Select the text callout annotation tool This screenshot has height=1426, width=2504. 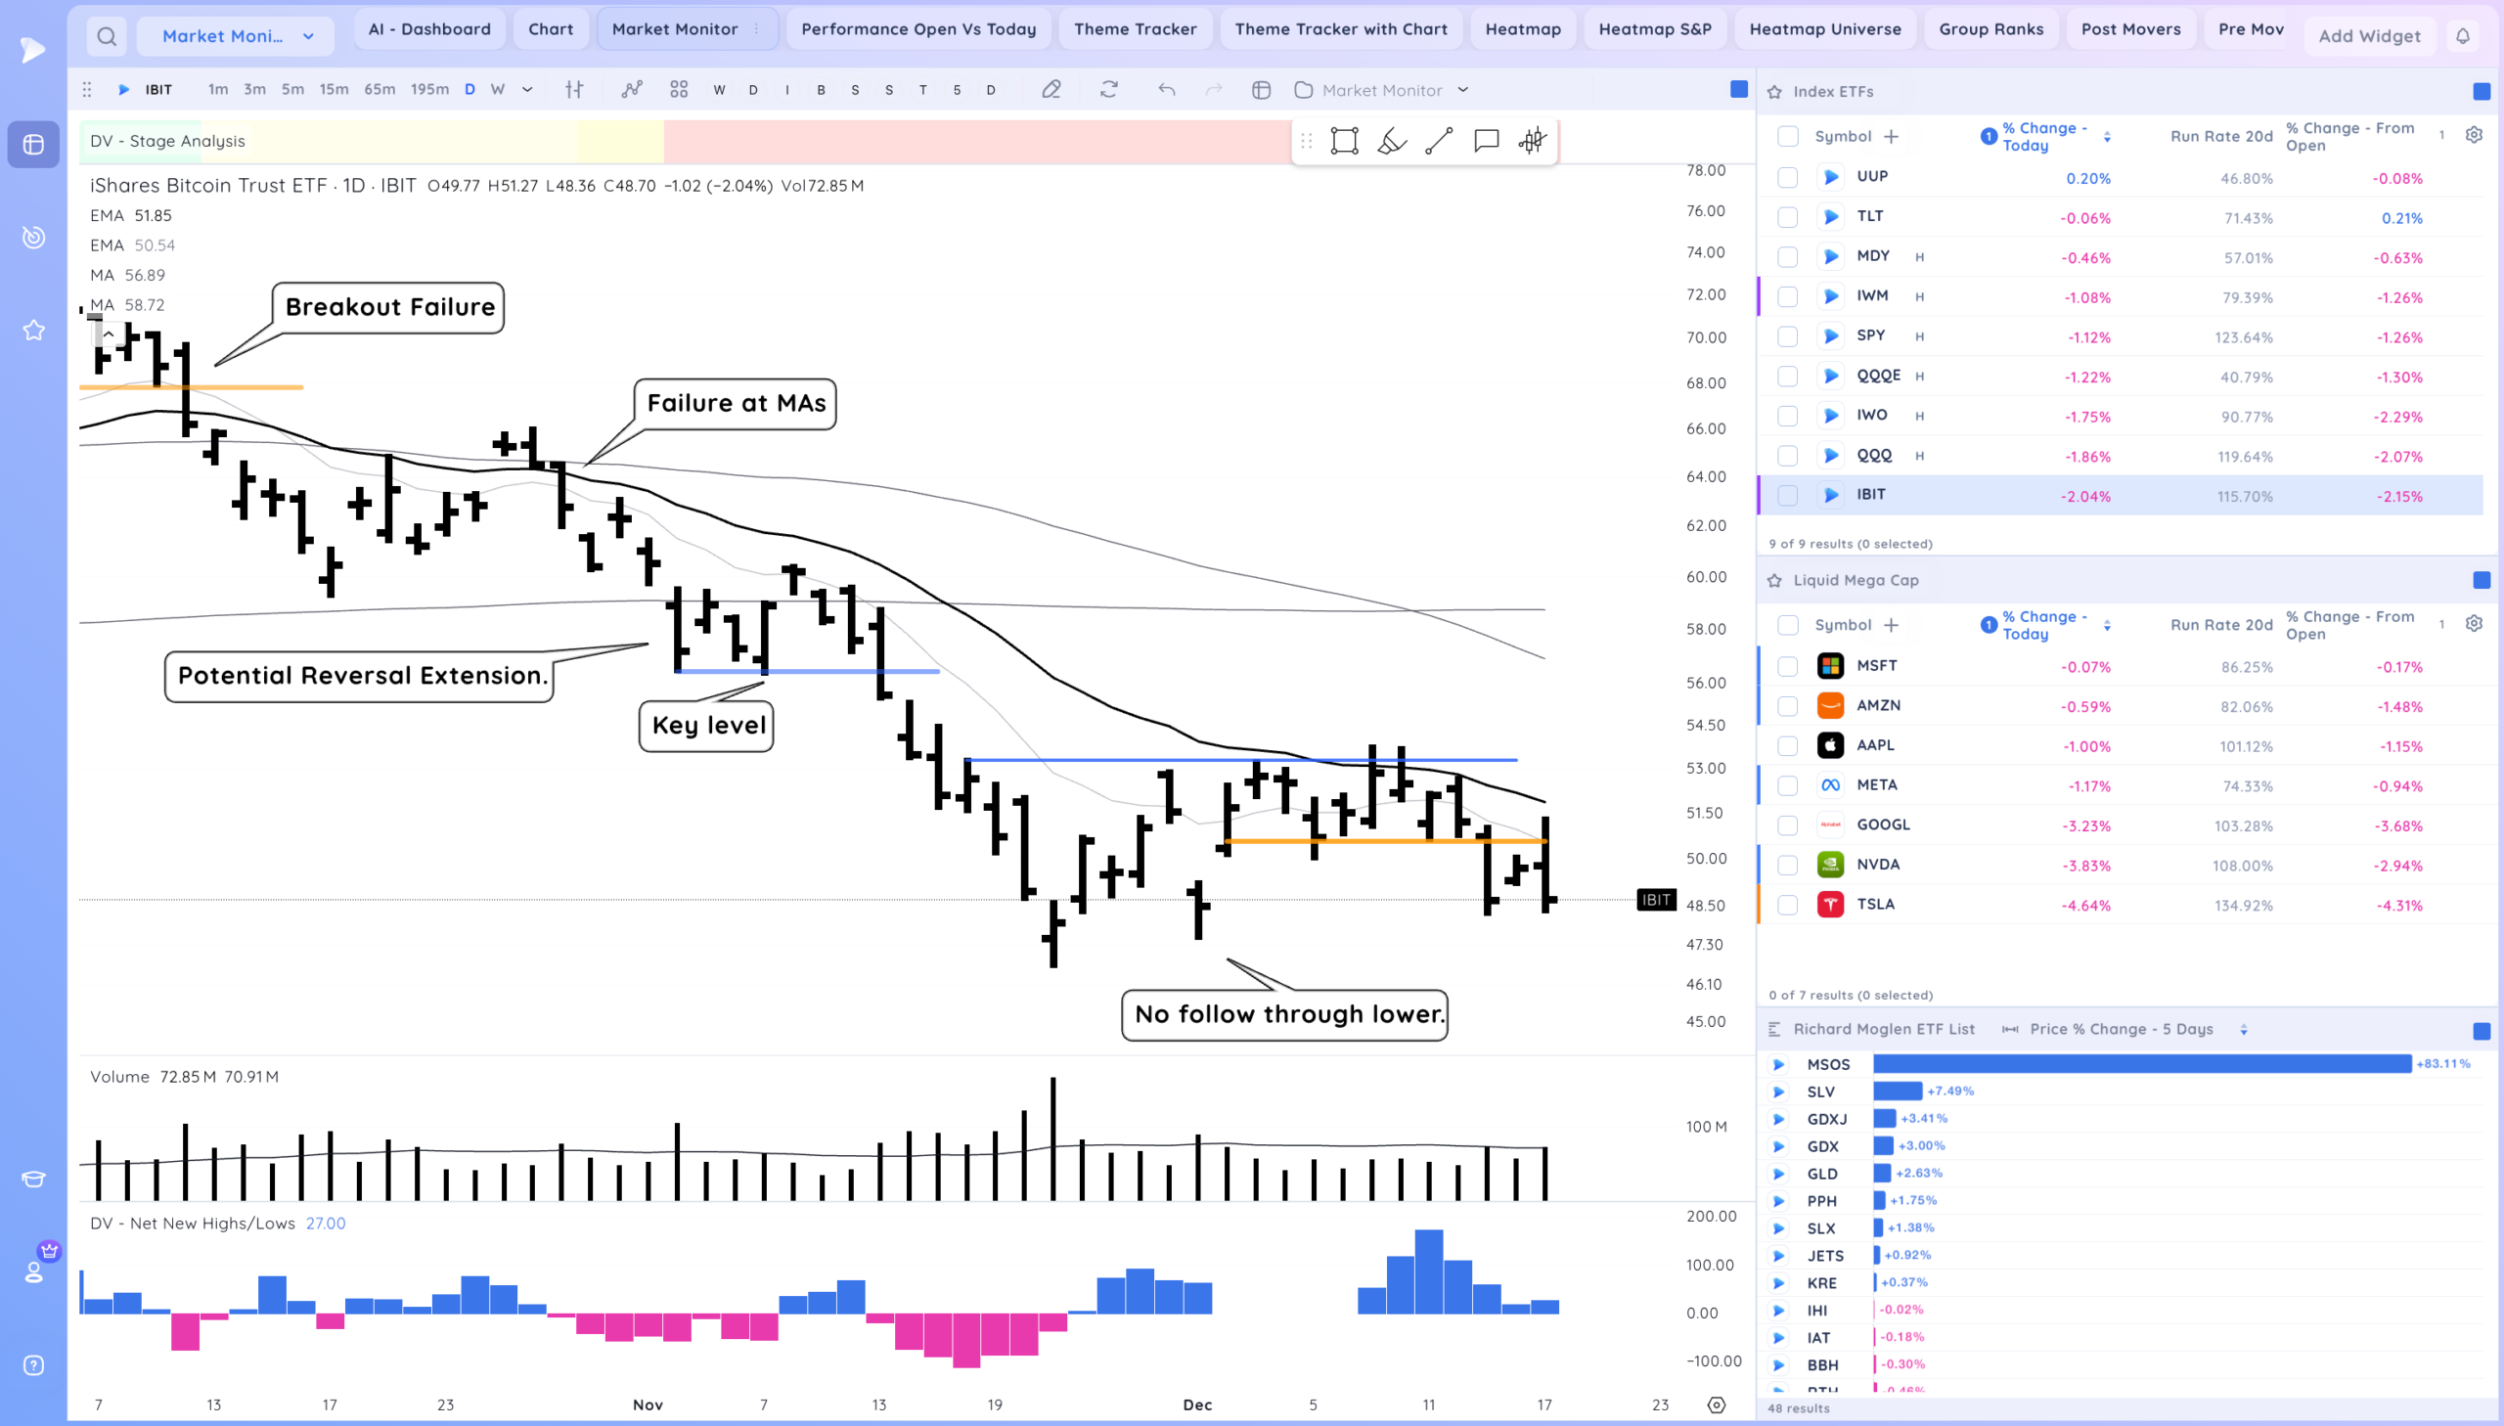(1486, 141)
